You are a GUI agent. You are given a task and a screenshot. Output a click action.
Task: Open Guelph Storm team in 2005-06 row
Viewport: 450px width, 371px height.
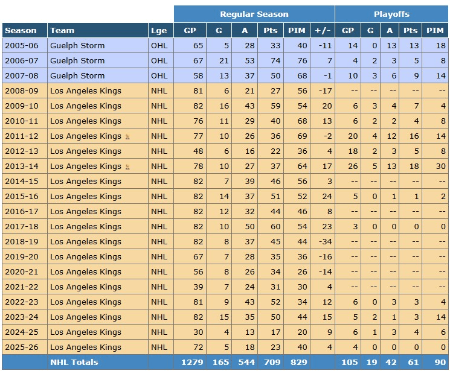(x=77, y=46)
